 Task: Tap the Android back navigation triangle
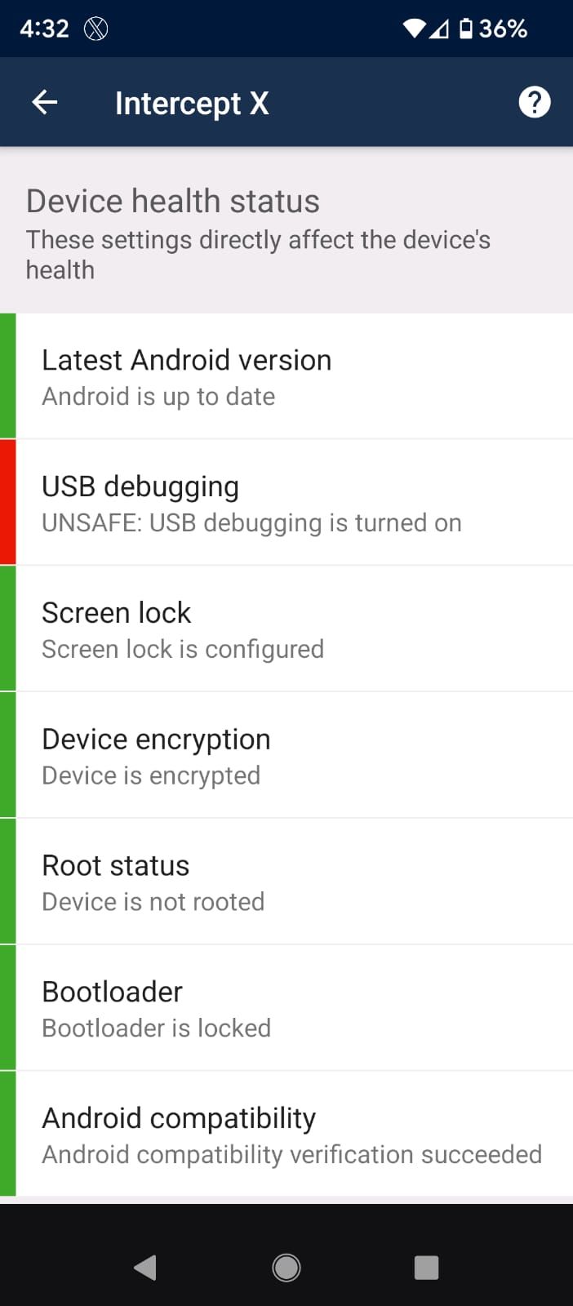[x=144, y=1267]
